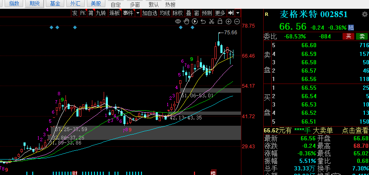The width and height of the screenshot is (369, 175).
Task: Click the 37.25-37.59 gap label
Action: click(71, 129)
